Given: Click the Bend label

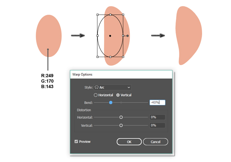Looking at the screenshot, I should pos(89,103).
